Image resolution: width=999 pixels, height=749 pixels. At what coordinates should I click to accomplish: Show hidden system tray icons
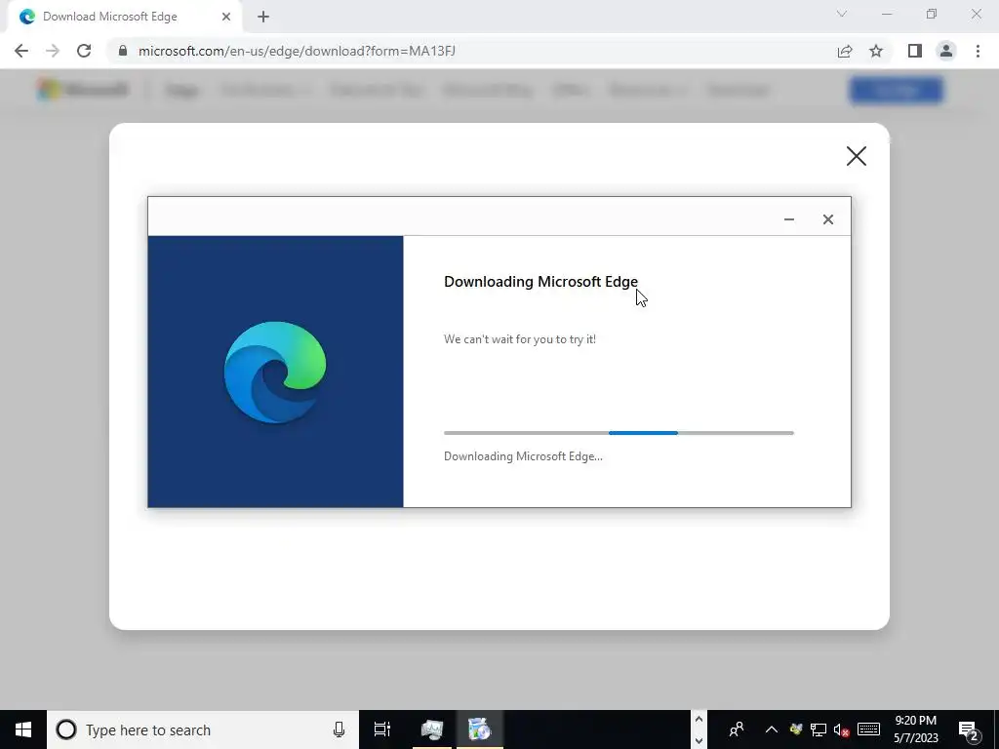pos(771,729)
